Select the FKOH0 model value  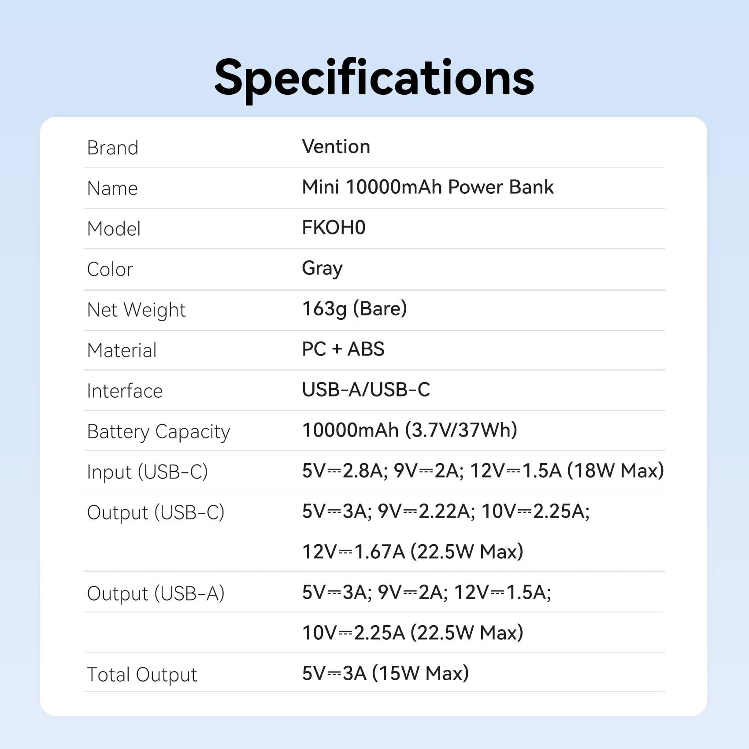point(334,227)
